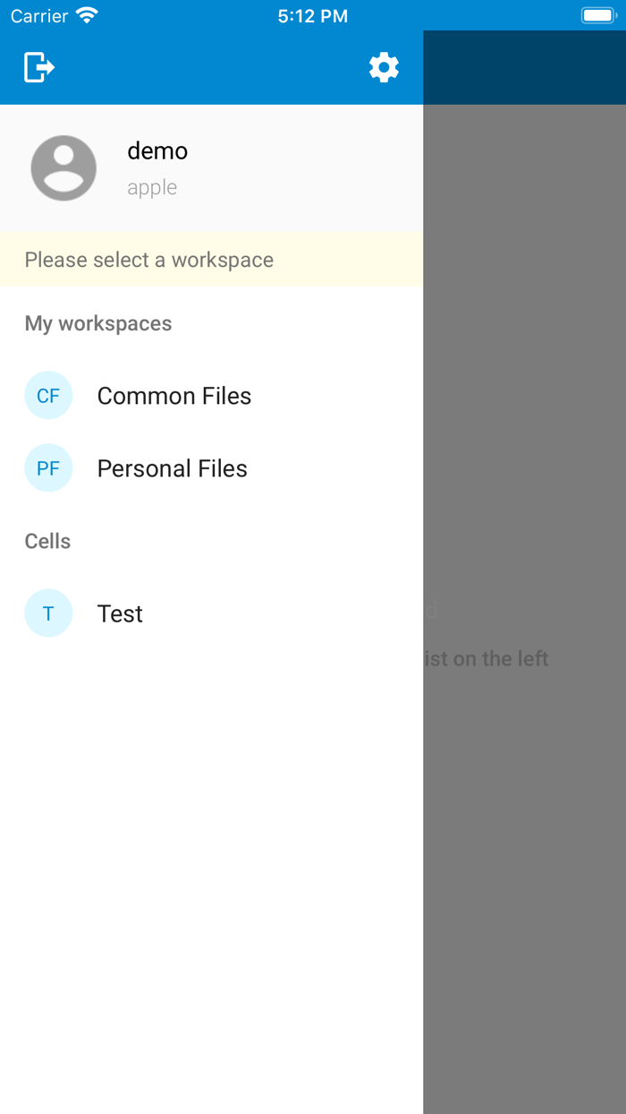
Task: Tap the T cell icon next to Test
Action: pos(48,613)
